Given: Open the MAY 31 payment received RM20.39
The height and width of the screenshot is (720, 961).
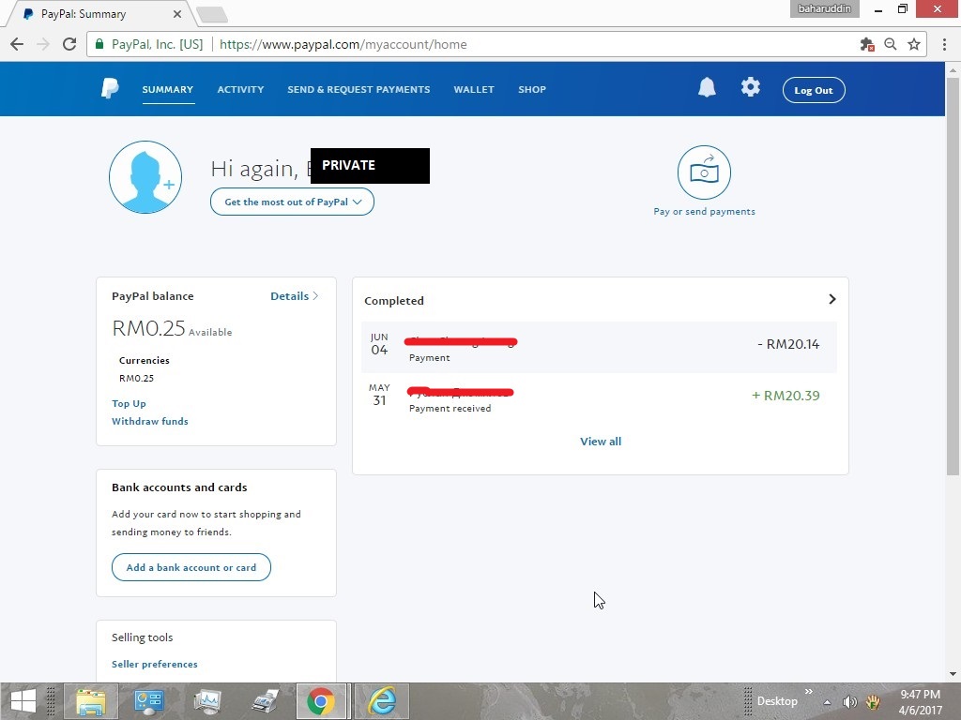Looking at the screenshot, I should [x=599, y=397].
